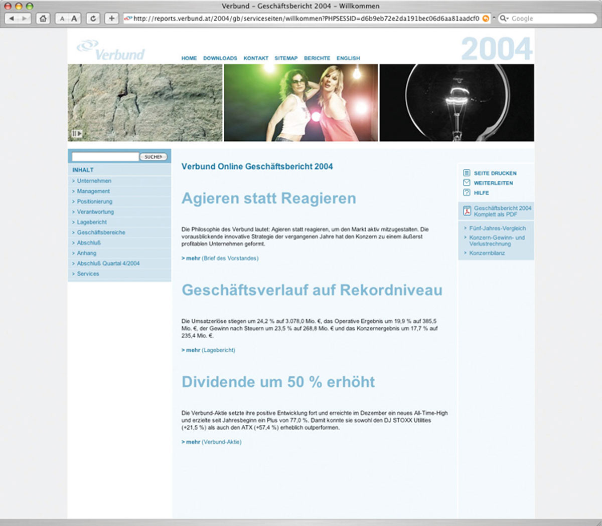Open the Fünf-Jahres-Vergleich link

click(497, 228)
